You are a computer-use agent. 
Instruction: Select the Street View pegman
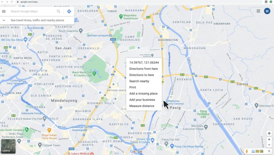coord(247,151)
